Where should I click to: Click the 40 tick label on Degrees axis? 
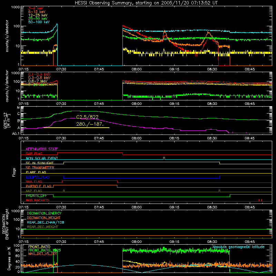(18, 262)
